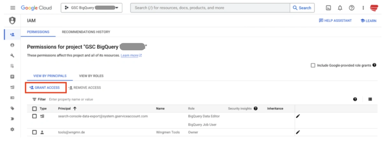Switch to Recommendations History tab

point(86,32)
